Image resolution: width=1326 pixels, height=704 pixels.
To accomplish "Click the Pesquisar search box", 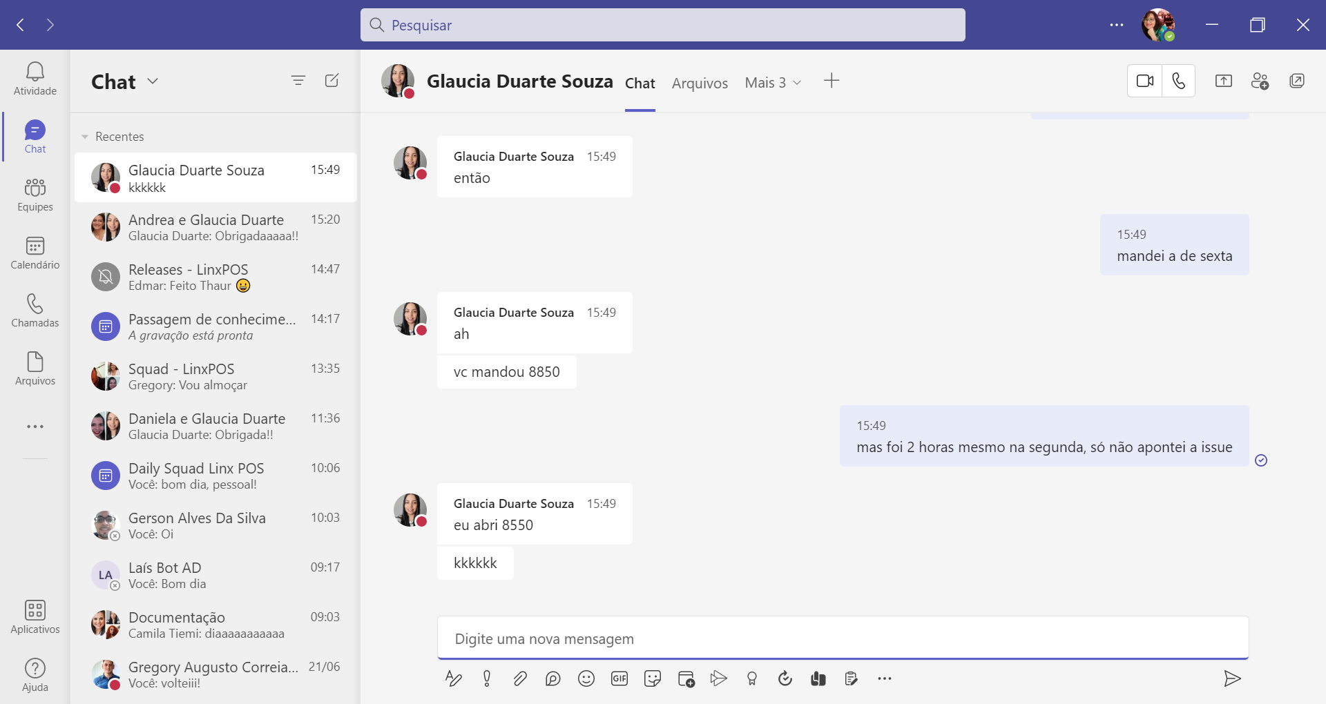I will (663, 25).
